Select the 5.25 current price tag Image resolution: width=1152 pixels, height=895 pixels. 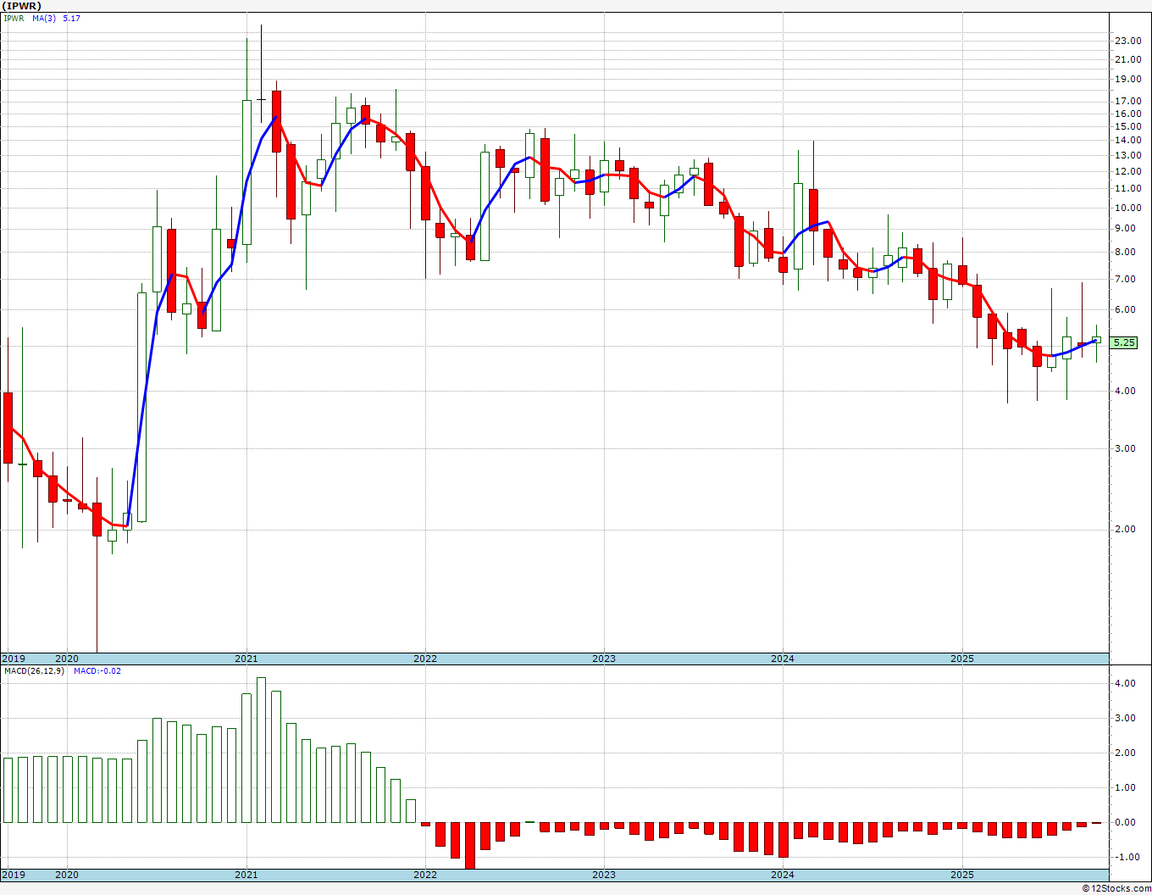pos(1124,342)
